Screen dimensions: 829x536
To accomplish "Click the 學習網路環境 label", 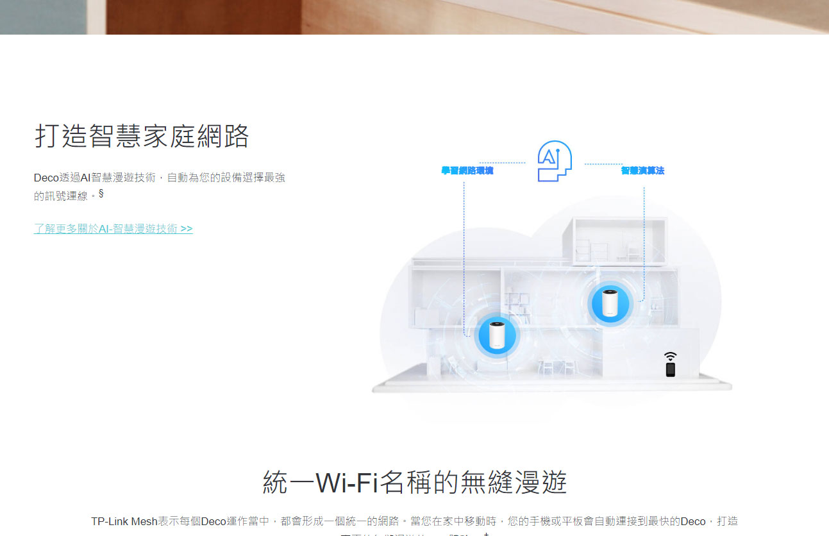I will coord(467,171).
